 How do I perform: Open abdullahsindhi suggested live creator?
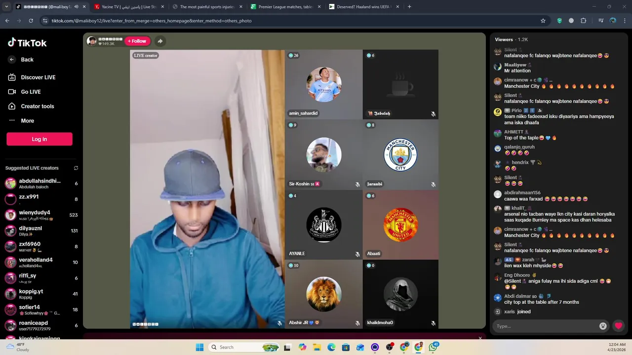click(41, 183)
